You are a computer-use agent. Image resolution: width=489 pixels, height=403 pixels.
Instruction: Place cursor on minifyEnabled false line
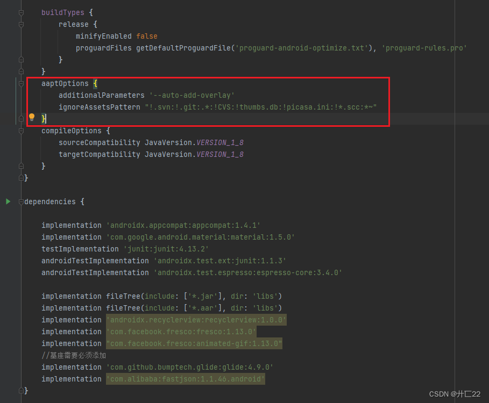tap(116, 36)
